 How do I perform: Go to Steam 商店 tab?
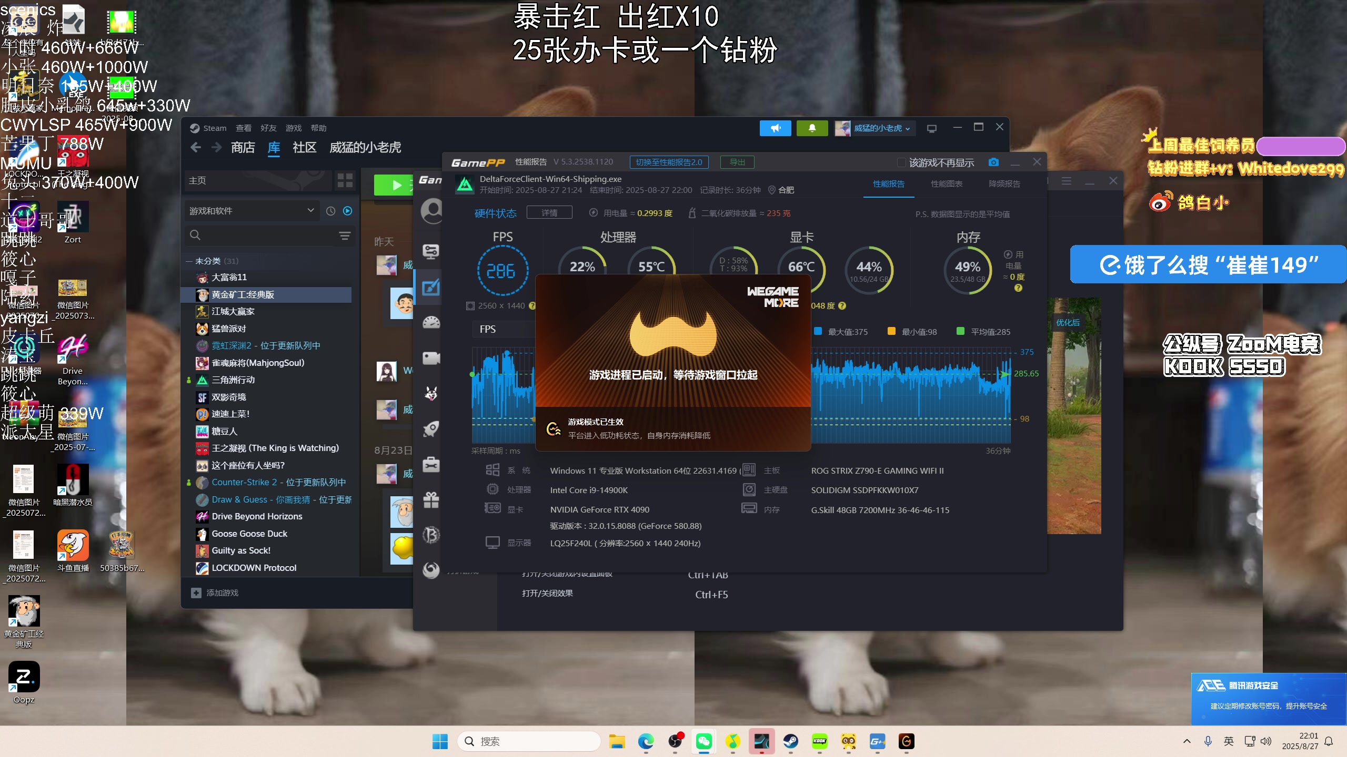(243, 148)
